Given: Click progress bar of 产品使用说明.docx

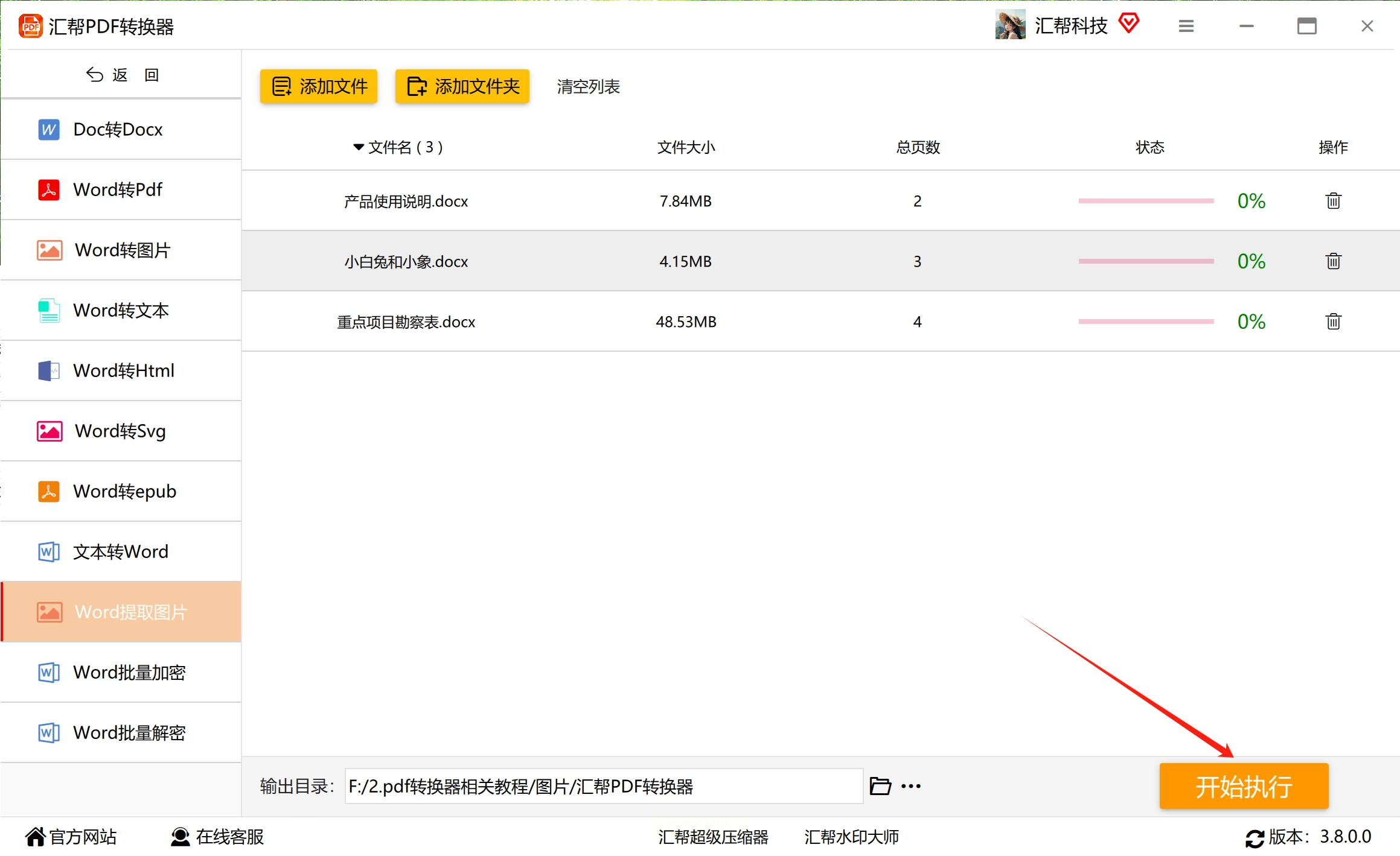Looking at the screenshot, I should point(1146,201).
